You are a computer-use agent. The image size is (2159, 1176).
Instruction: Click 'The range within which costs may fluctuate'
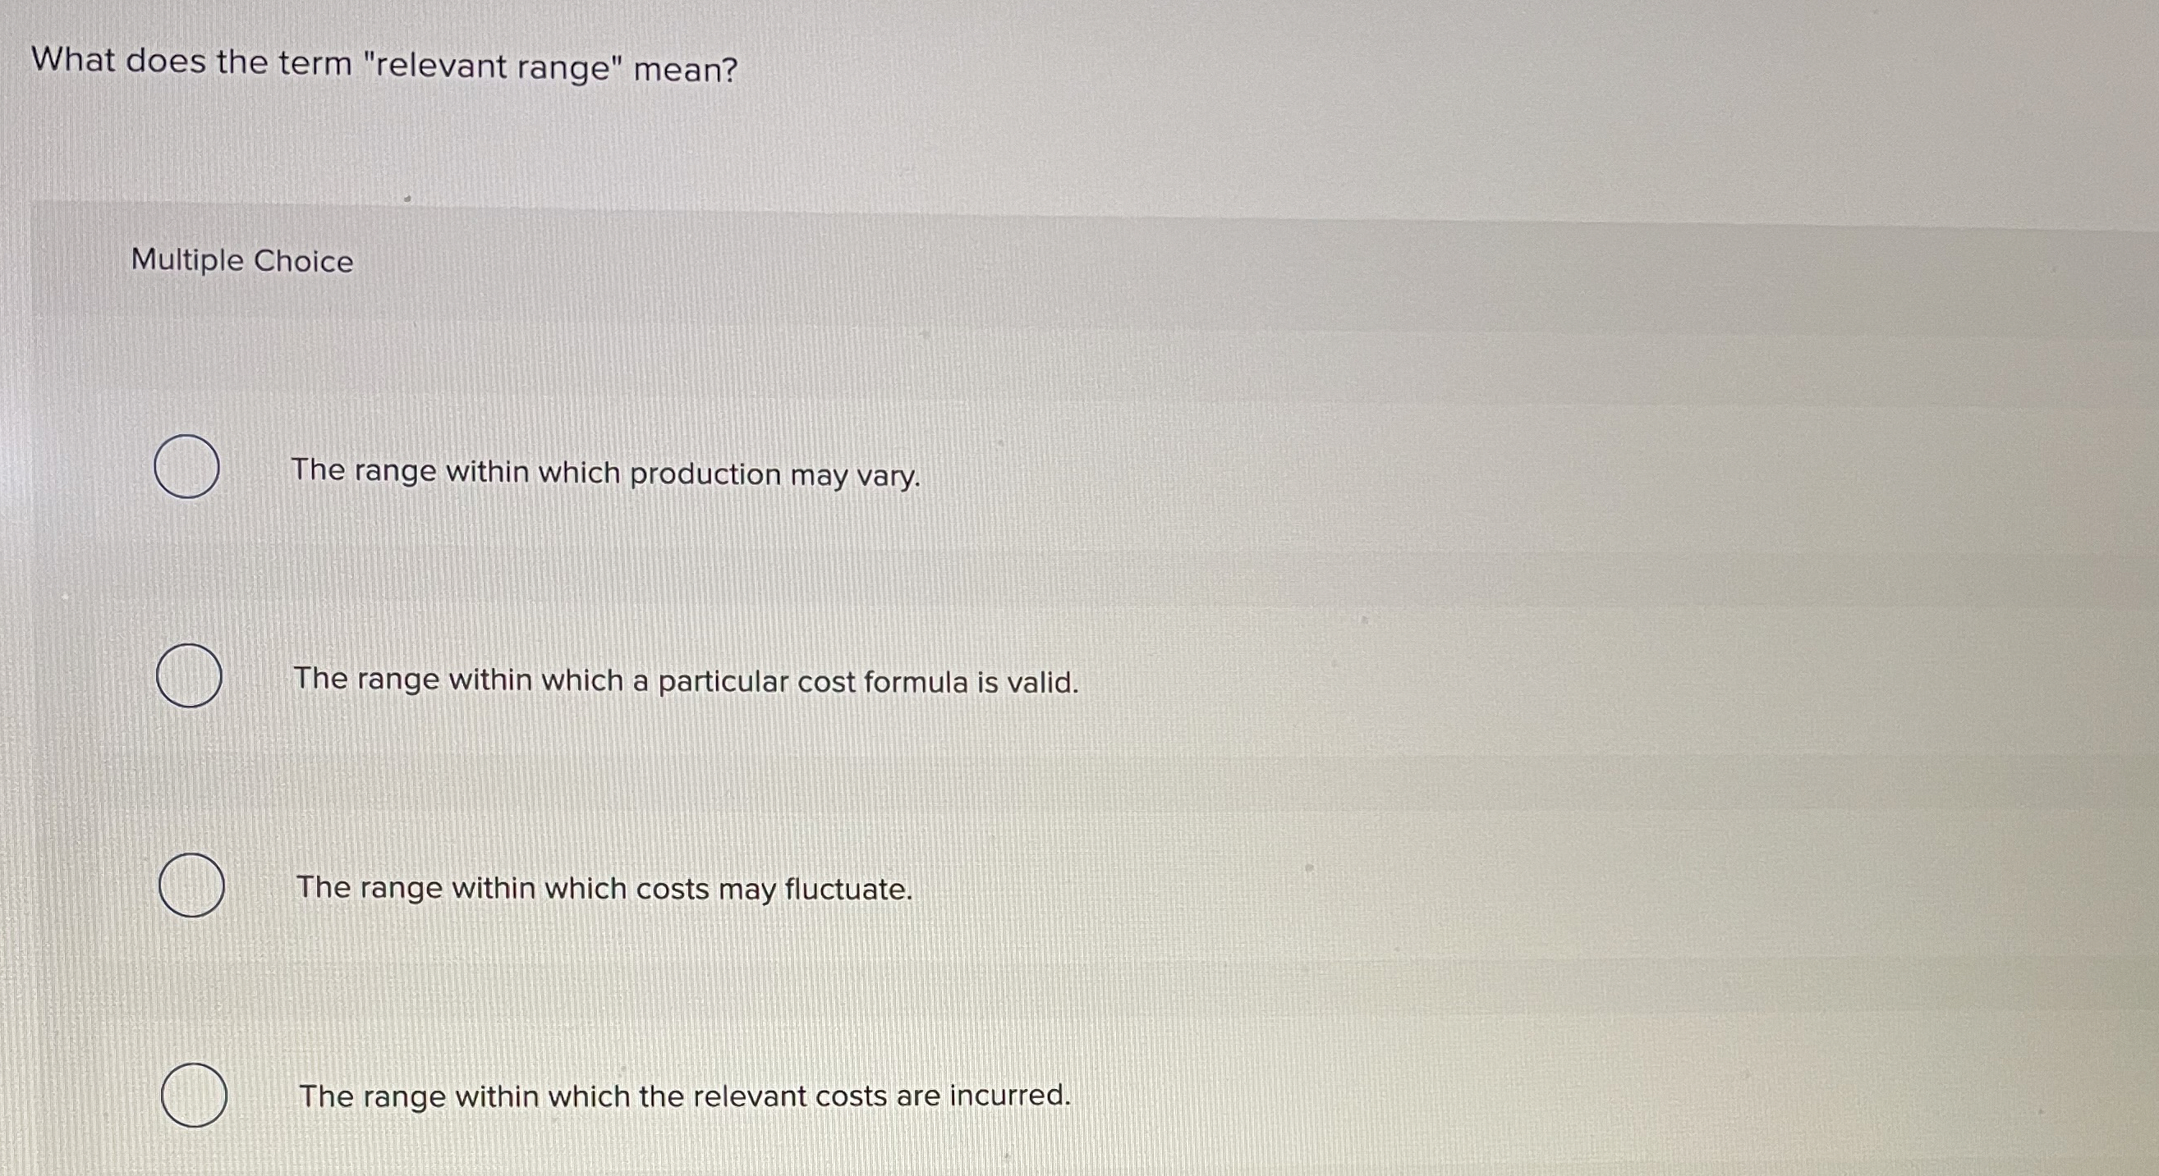[x=604, y=890]
